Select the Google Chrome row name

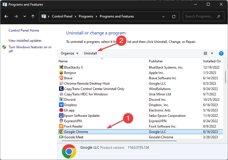click(76, 132)
